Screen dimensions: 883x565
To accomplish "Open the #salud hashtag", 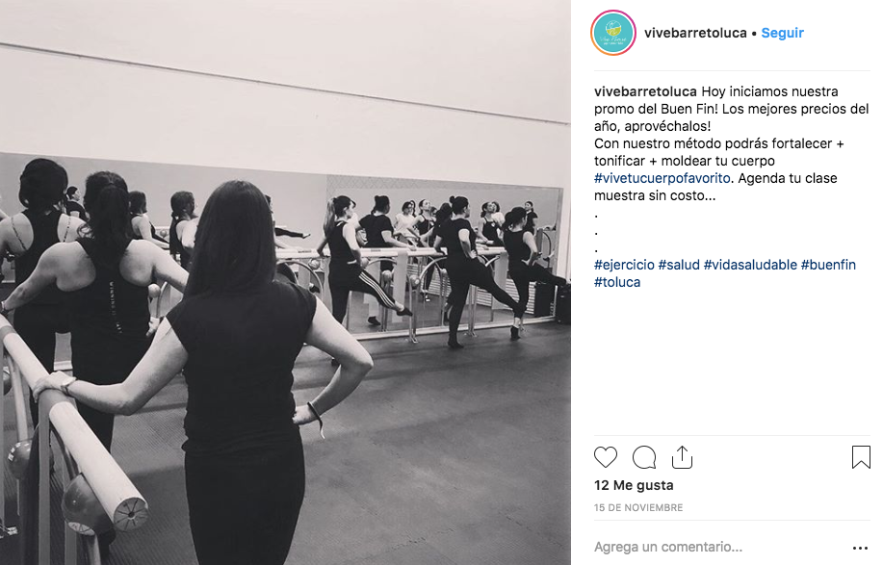I will coord(679,265).
